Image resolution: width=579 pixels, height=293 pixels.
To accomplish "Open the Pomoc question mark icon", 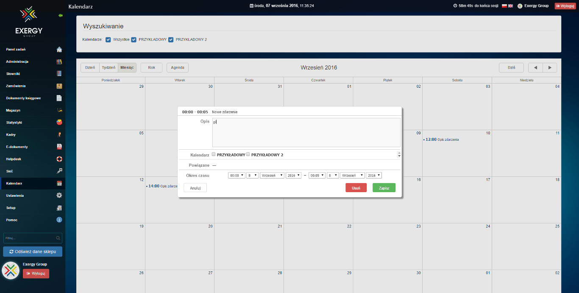I will pyautogui.click(x=59, y=220).
